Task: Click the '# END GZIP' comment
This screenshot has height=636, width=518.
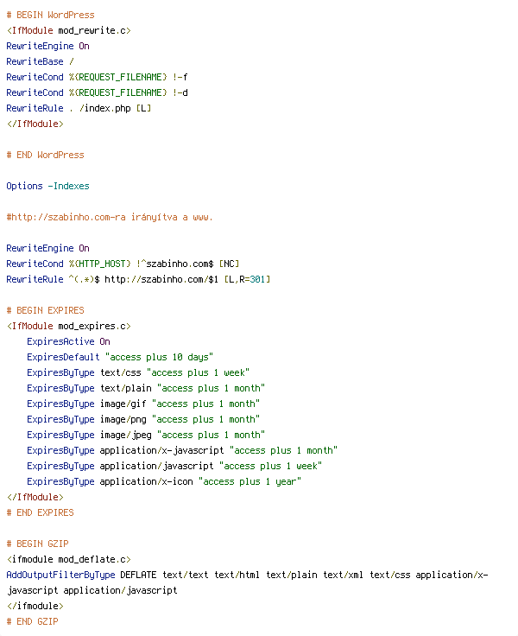Action: [33, 621]
